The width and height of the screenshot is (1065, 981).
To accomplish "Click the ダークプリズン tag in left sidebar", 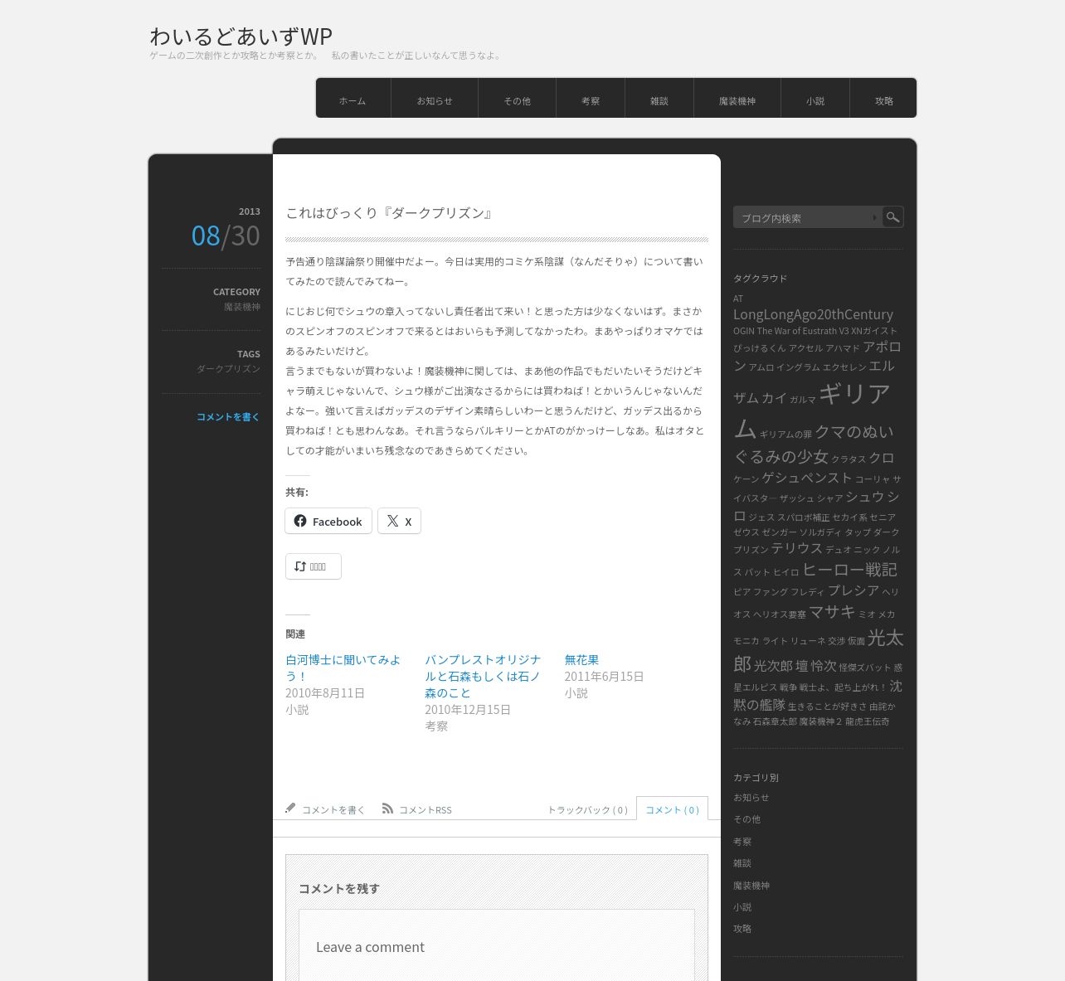I will (x=228, y=369).
